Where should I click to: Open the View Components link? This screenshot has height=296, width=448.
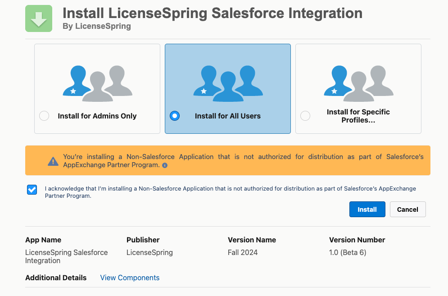130,278
